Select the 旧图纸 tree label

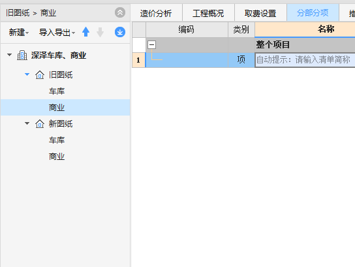tap(61, 75)
